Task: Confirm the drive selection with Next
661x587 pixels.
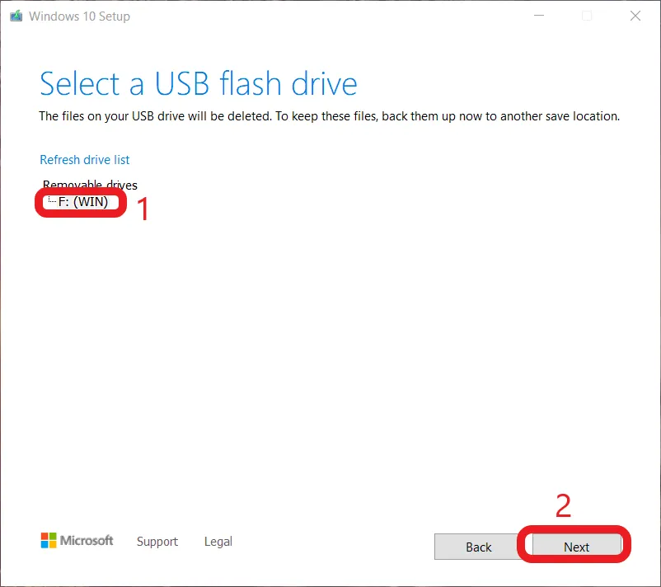Action: click(x=575, y=546)
